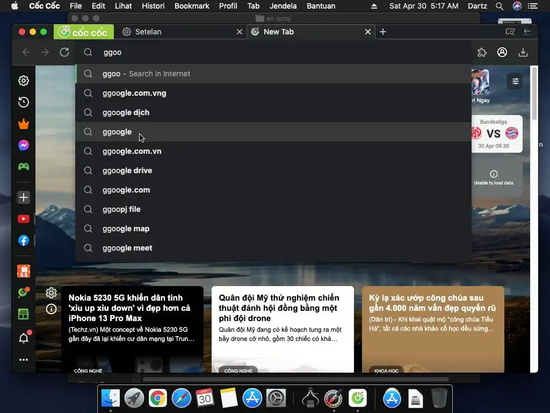Open the Histori menu
The image size is (550, 413).
pyautogui.click(x=153, y=6)
